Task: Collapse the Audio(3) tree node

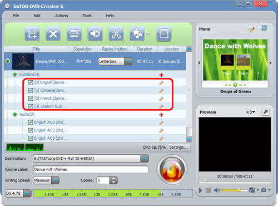Action: [x=15, y=114]
